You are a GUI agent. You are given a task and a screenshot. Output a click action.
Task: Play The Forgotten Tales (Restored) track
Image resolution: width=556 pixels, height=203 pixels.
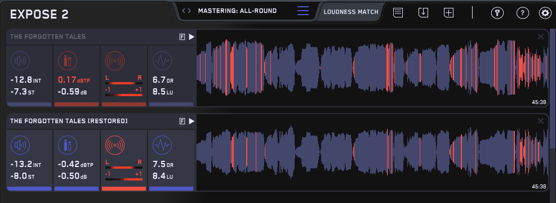(192, 121)
